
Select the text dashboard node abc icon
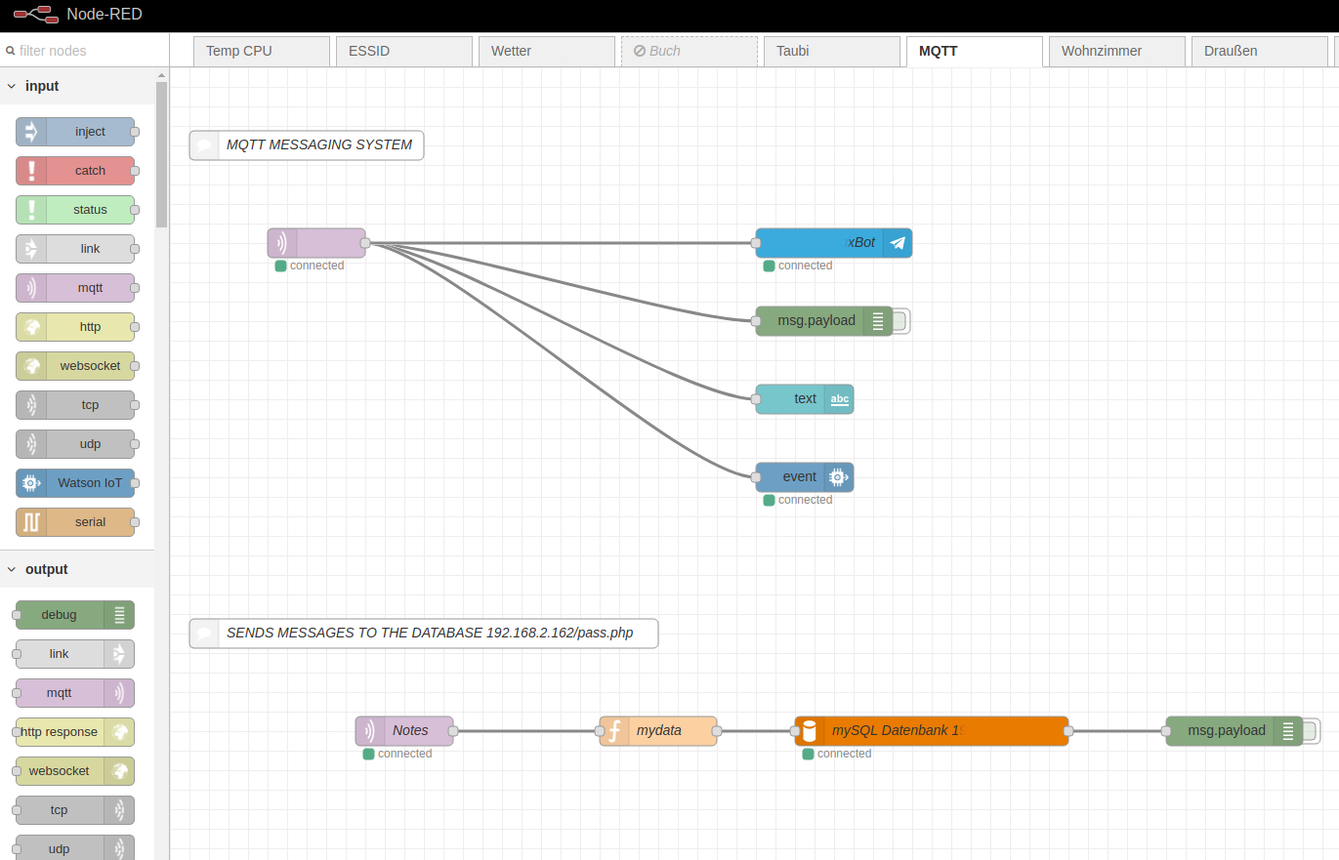(838, 399)
